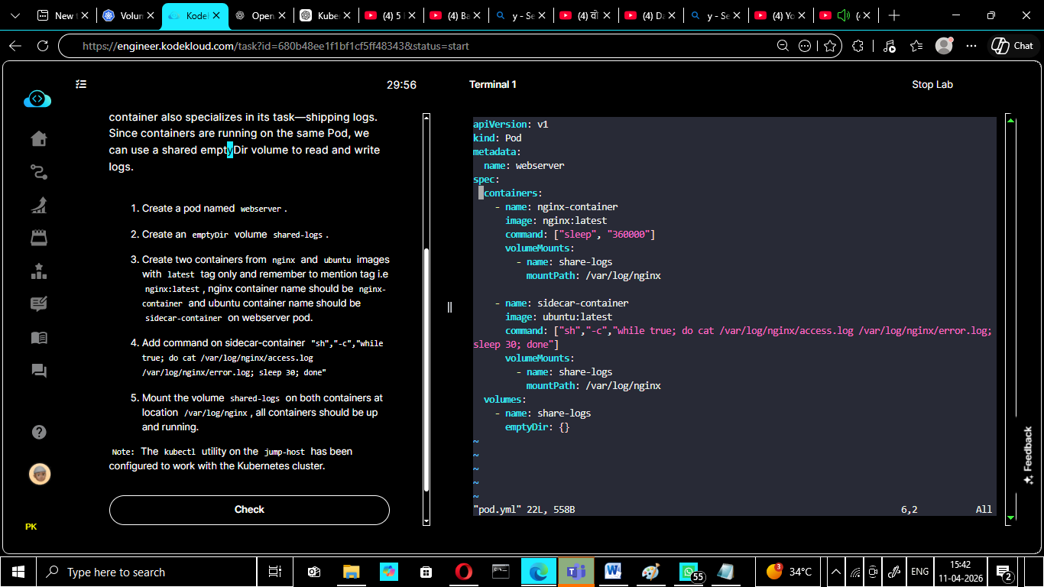The height and width of the screenshot is (587, 1044).
Task: Click the KodeKloud cloud logo
Action: 37,99
